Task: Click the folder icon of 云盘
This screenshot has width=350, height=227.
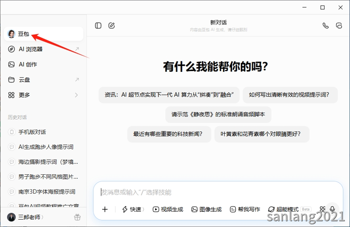Action: [11, 80]
